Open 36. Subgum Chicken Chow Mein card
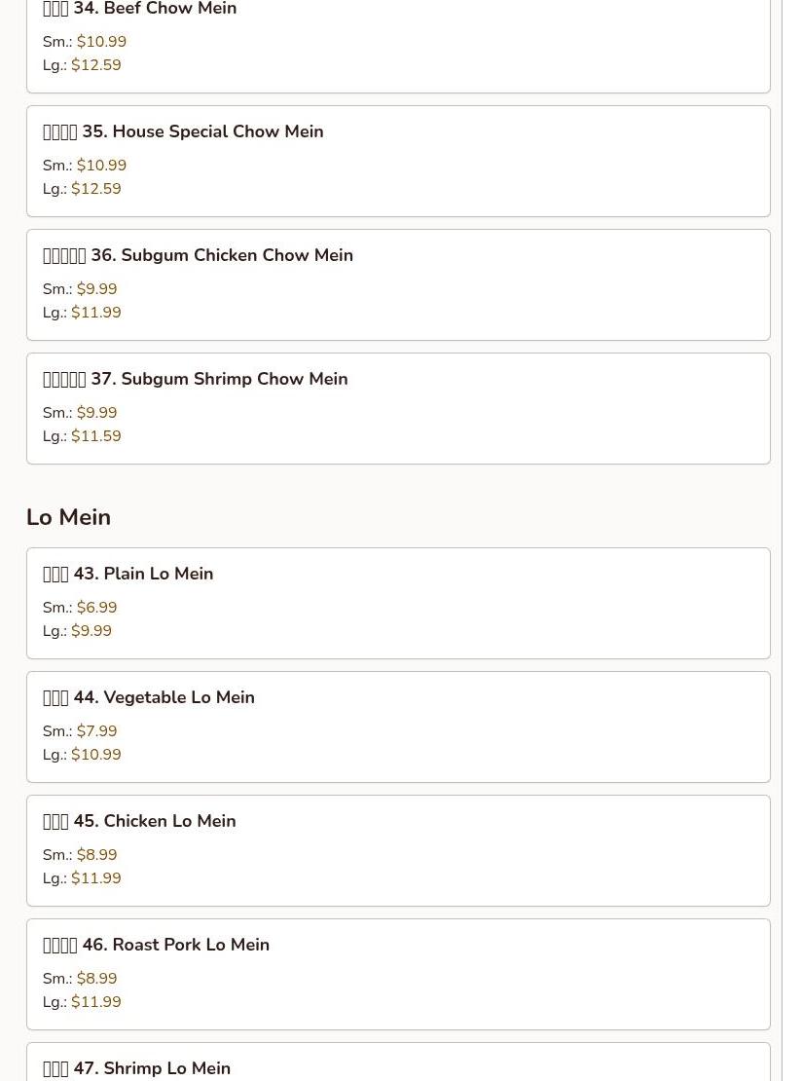 coord(398,284)
